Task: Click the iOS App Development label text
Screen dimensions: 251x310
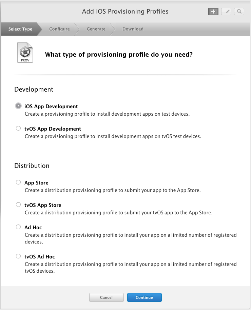Action: click(51, 106)
